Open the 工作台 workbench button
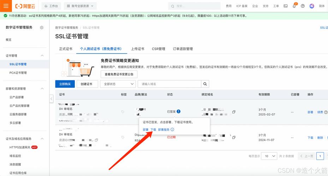Screen dimensions: 328x176 point(51,6)
